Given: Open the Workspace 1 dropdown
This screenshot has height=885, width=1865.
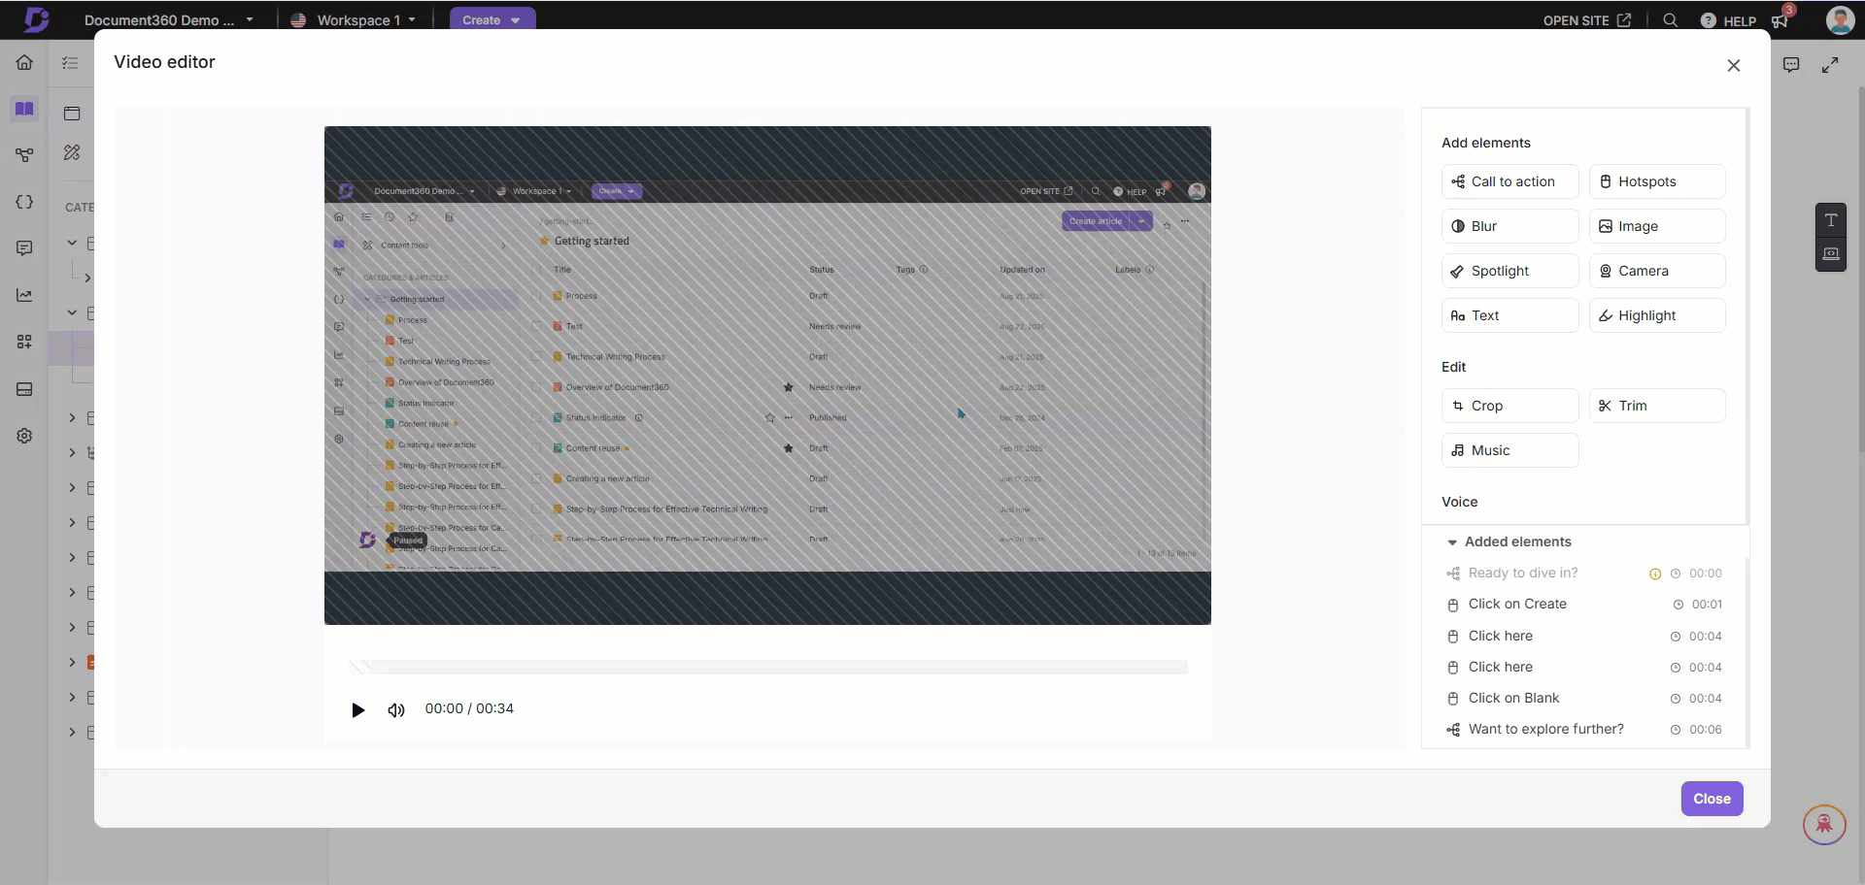Looking at the screenshot, I should click(x=354, y=19).
